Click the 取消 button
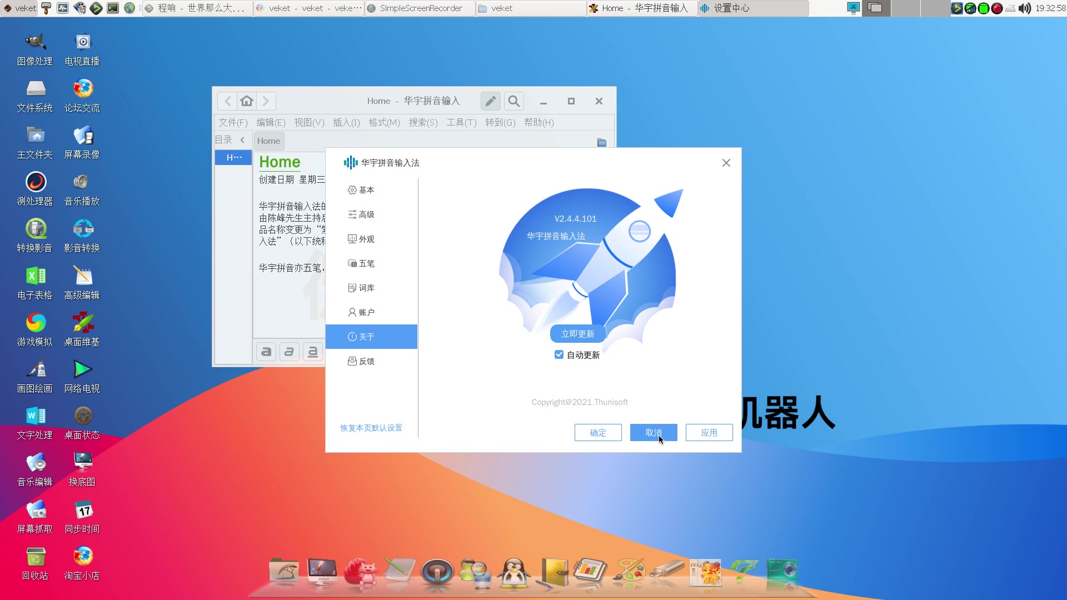1067x600 pixels. (654, 433)
